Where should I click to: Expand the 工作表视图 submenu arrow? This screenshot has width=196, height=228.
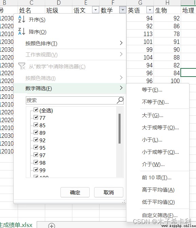click(x=121, y=54)
